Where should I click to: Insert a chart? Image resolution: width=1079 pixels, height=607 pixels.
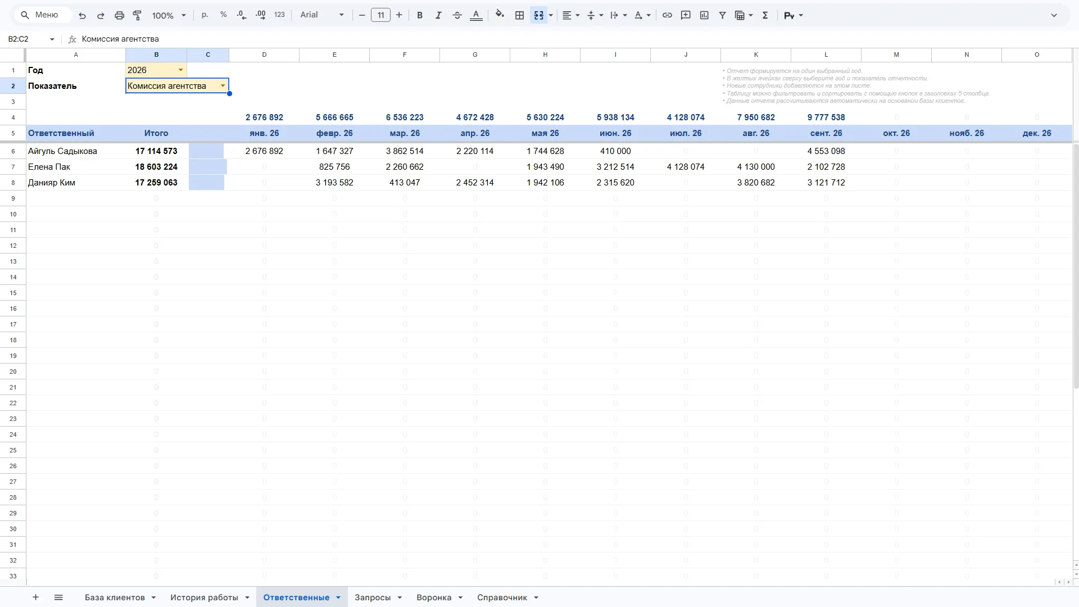tap(704, 15)
